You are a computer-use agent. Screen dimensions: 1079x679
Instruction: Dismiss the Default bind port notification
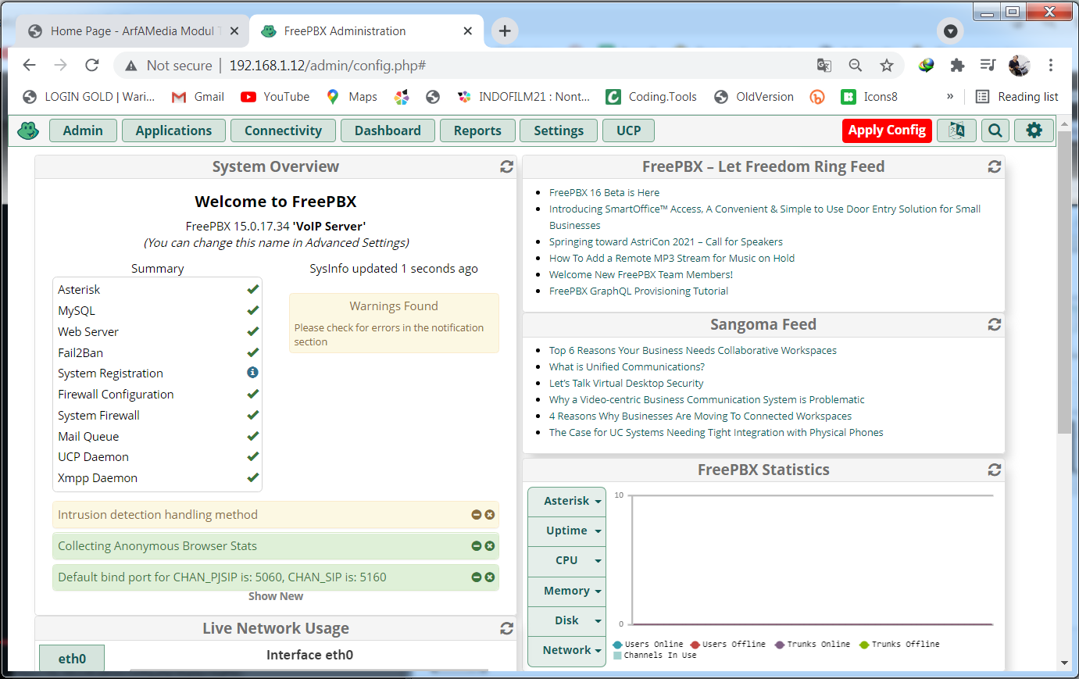(490, 577)
